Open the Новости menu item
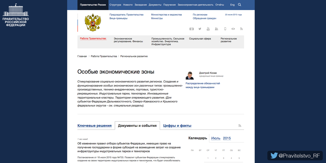The image size is (326, 163). [128, 5]
